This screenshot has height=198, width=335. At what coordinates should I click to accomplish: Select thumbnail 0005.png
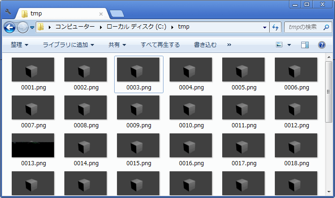(x=243, y=69)
